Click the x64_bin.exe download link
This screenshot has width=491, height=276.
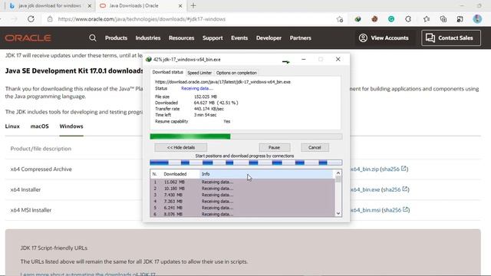(365, 189)
